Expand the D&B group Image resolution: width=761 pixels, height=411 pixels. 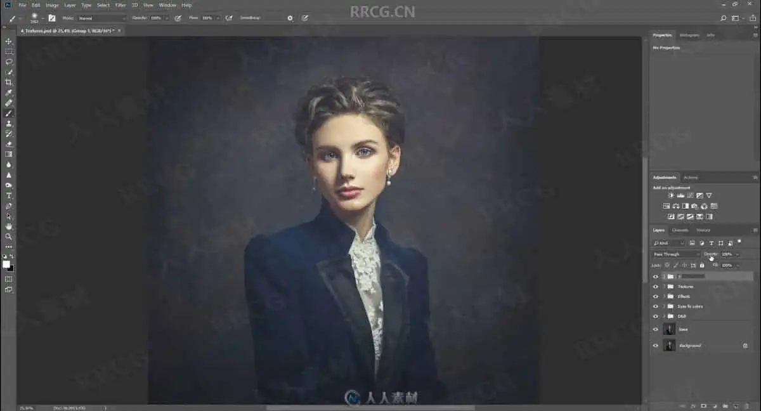point(664,316)
